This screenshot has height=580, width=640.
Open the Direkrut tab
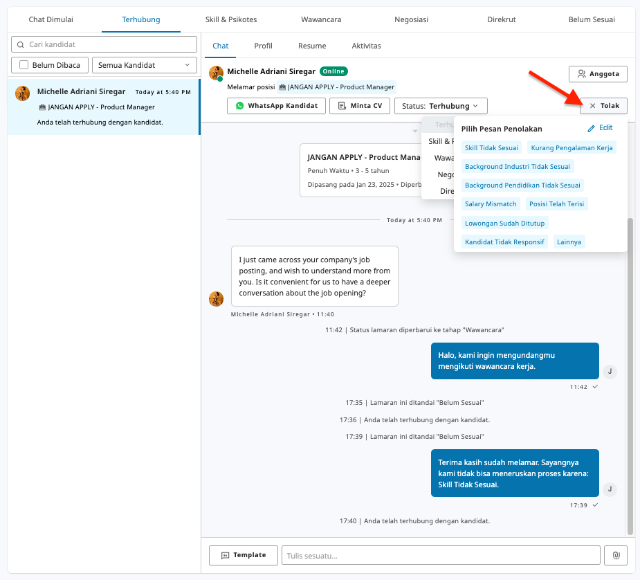(x=501, y=19)
